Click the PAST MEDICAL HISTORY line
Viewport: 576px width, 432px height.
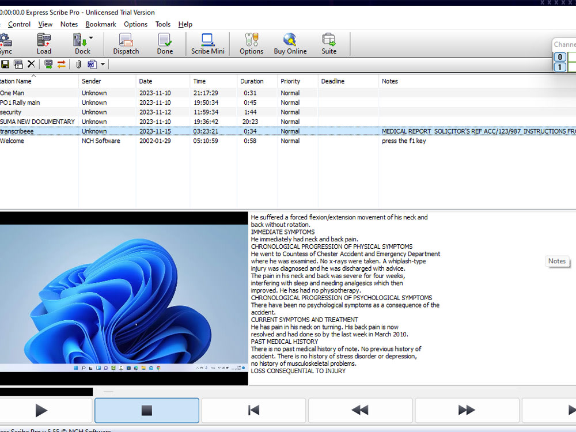pyautogui.click(x=285, y=342)
